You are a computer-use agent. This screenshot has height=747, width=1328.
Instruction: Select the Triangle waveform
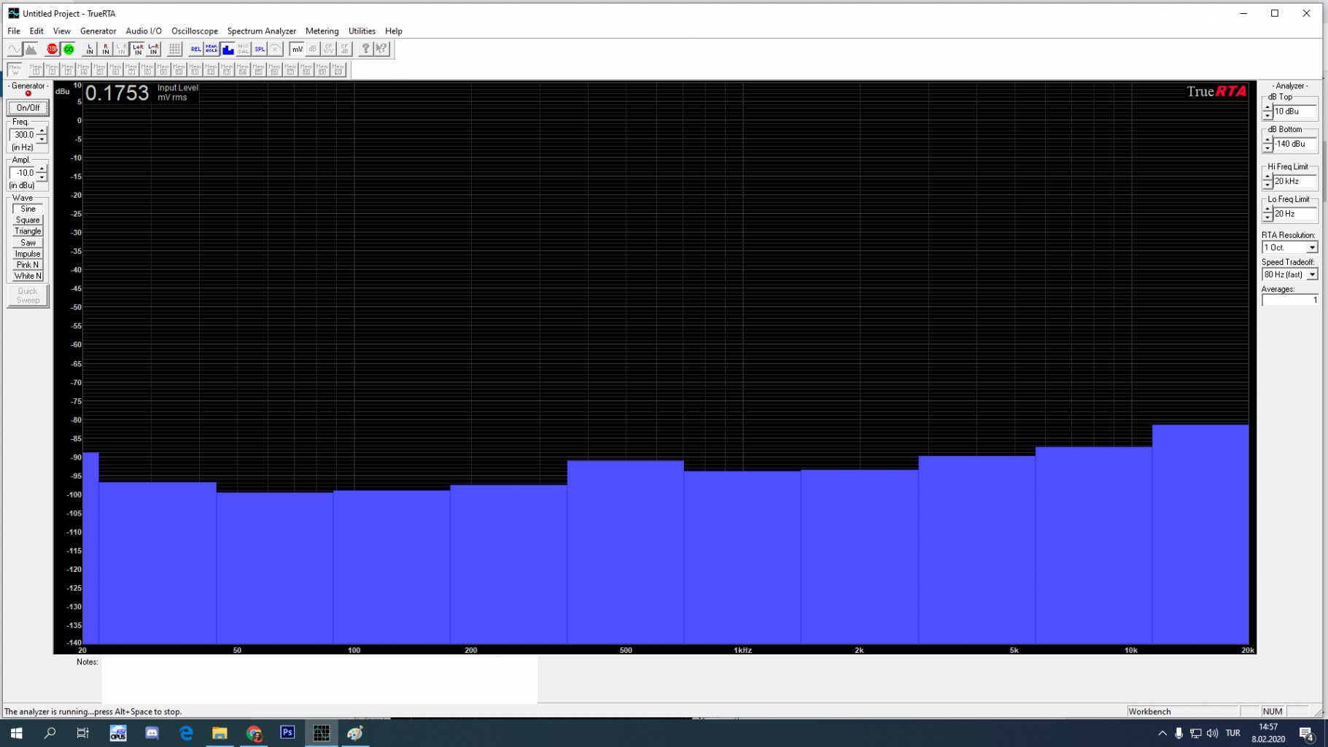click(28, 231)
